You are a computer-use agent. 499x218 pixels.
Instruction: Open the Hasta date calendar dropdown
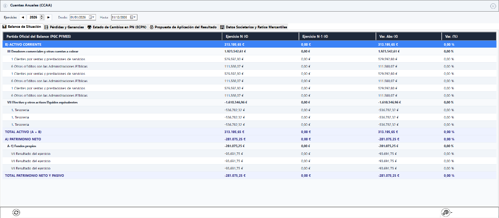[134, 17]
